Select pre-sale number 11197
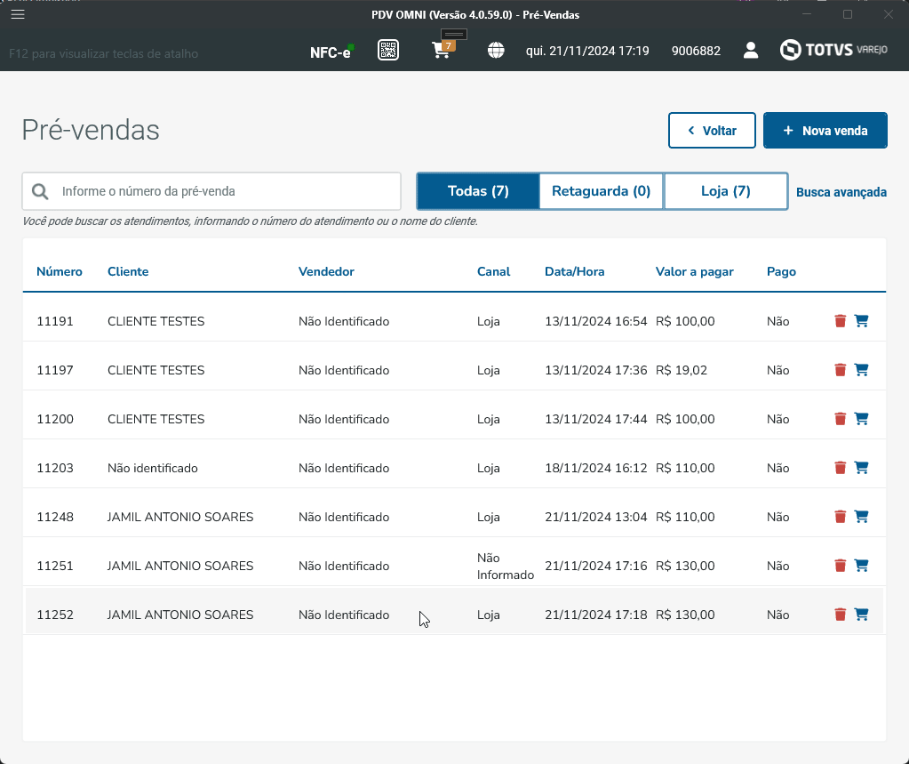This screenshot has width=909, height=764. (55, 370)
